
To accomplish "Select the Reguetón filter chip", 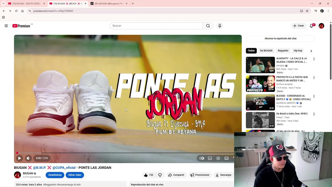I will tap(283, 51).
